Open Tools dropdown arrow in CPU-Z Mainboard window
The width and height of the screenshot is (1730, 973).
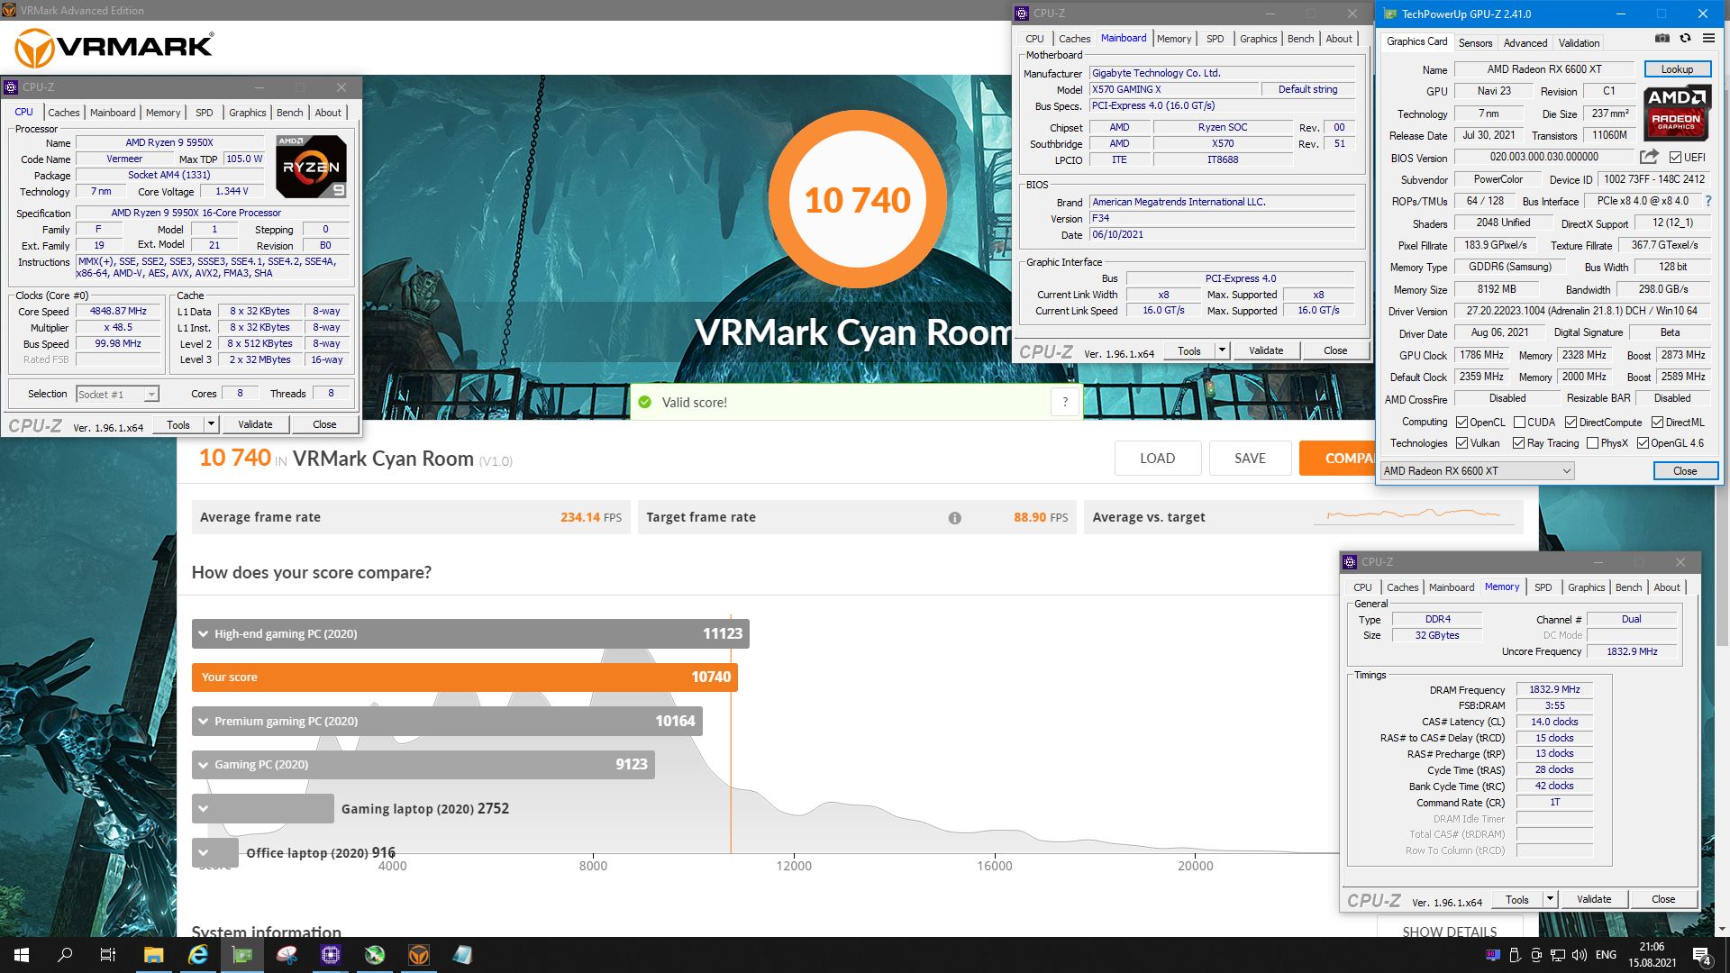1222,350
